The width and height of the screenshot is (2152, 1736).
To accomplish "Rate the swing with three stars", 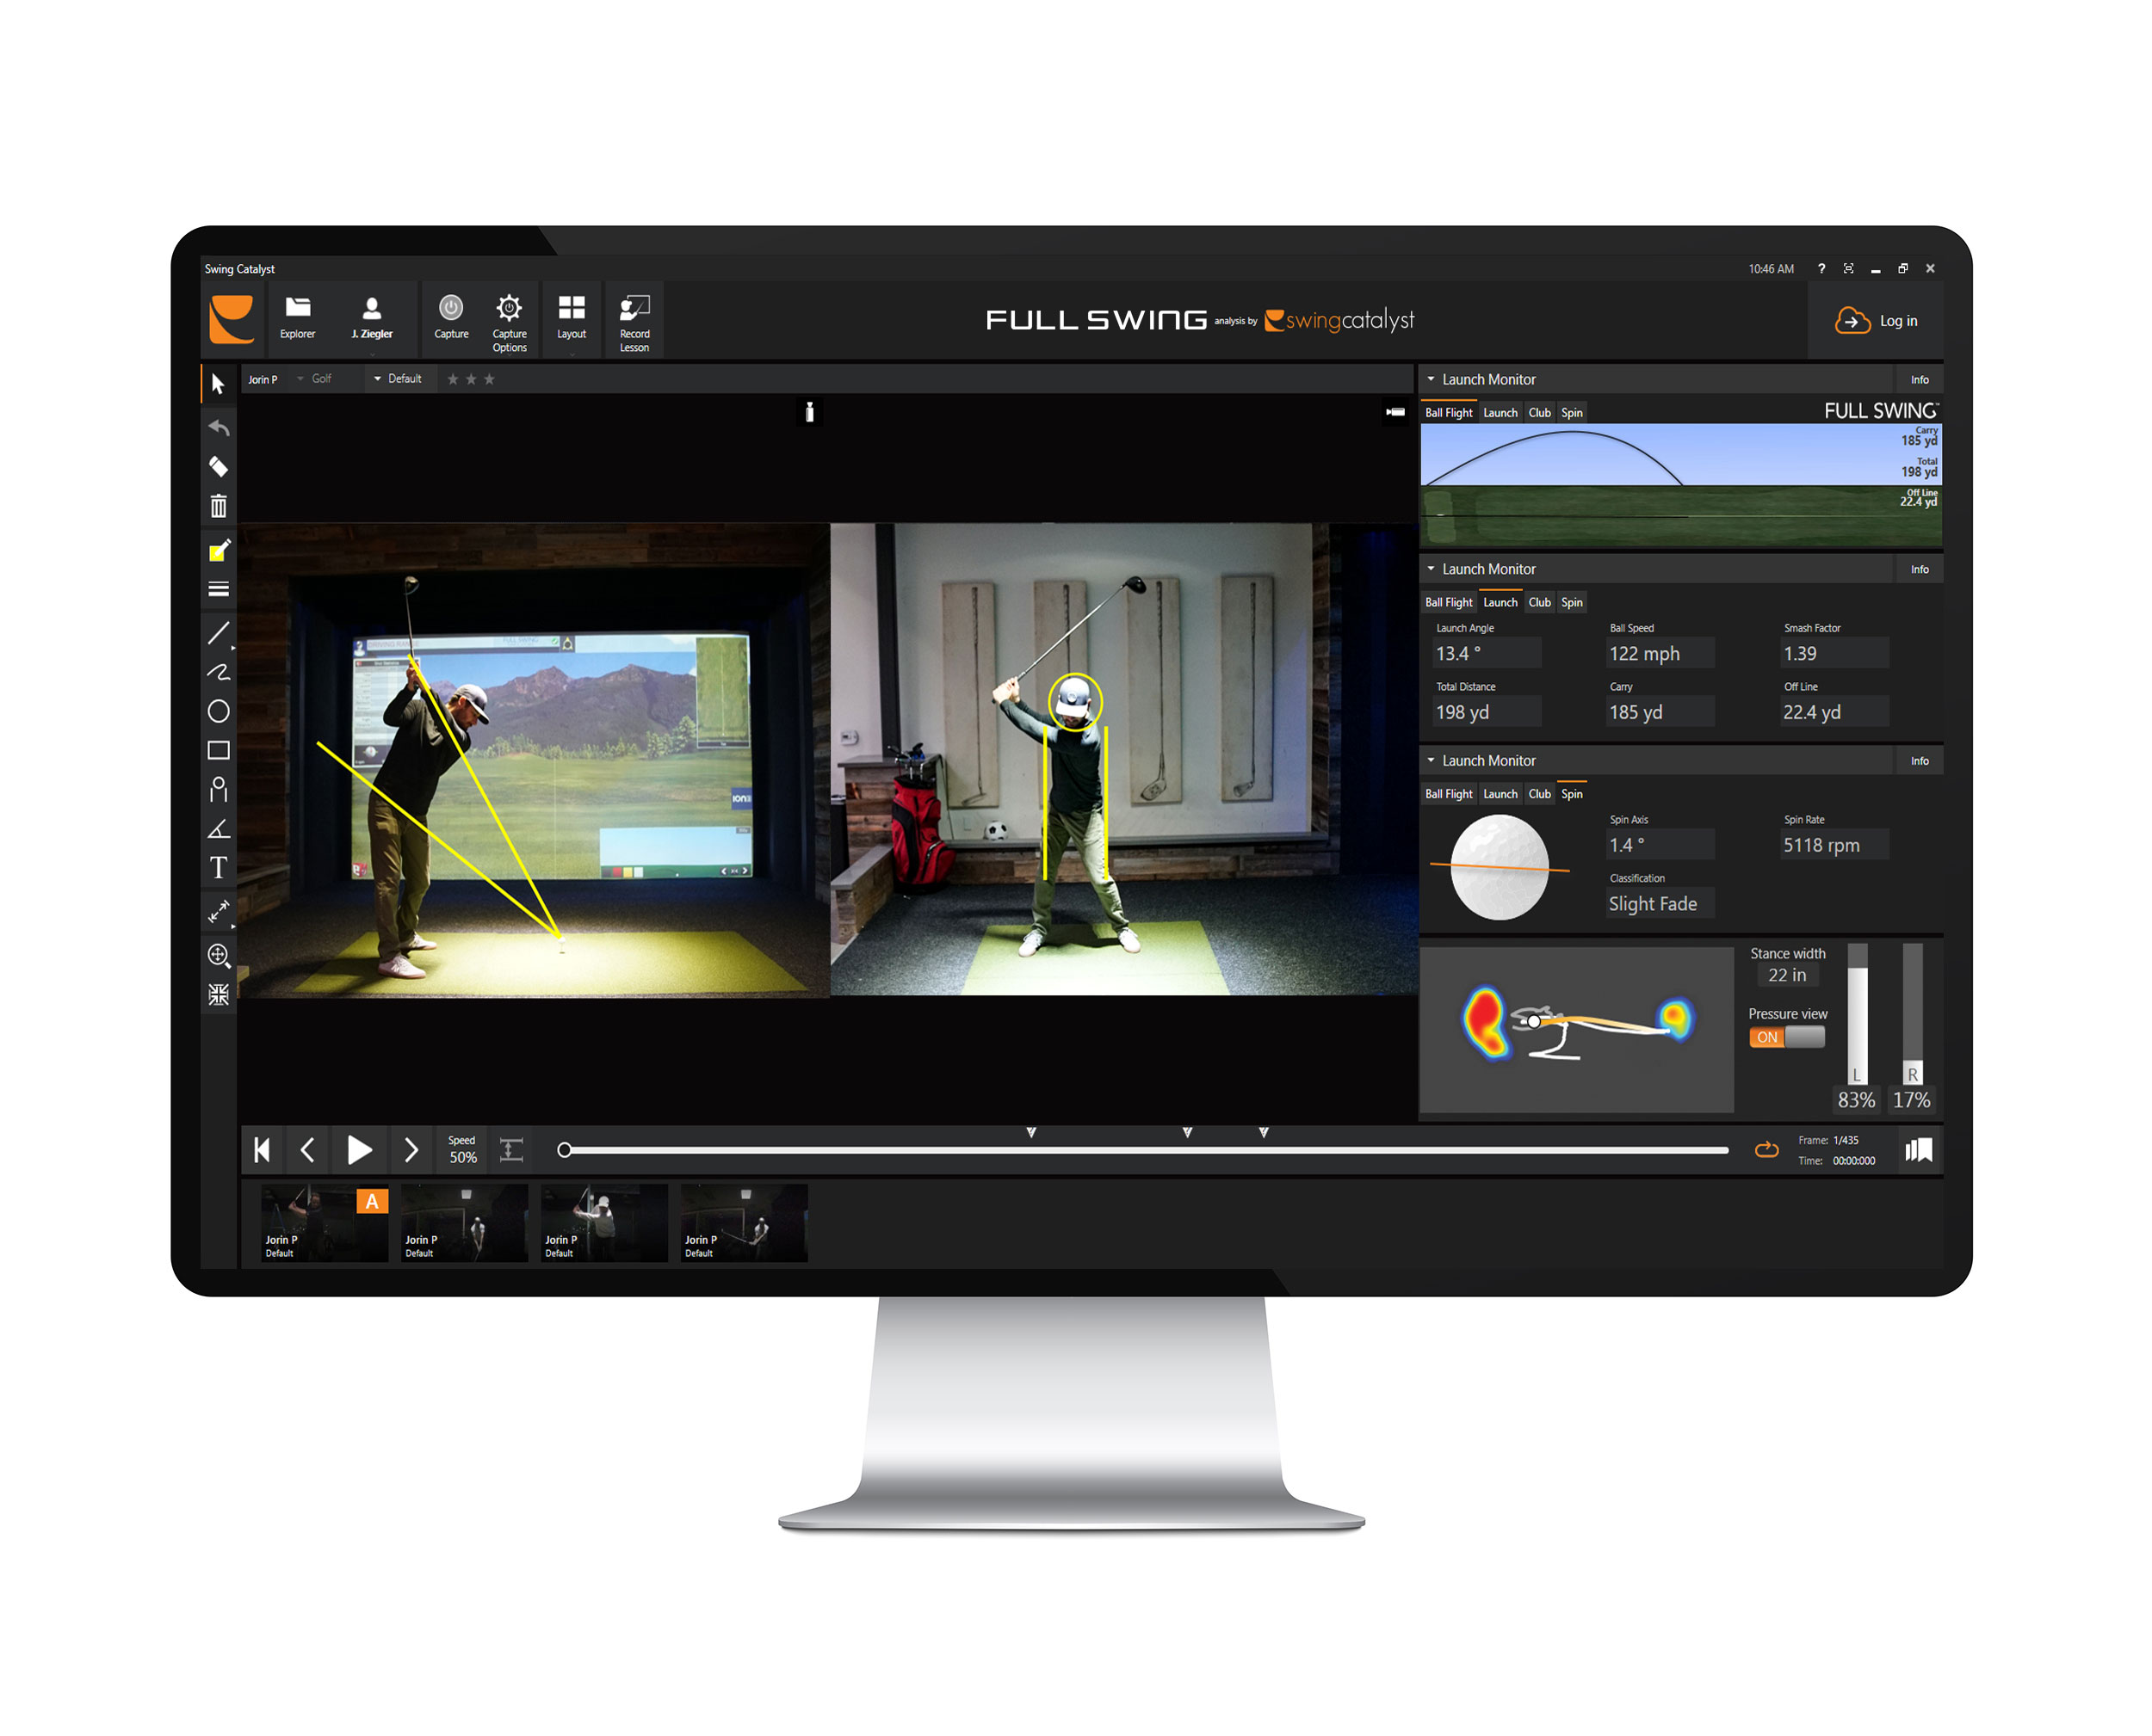I will click(x=489, y=378).
